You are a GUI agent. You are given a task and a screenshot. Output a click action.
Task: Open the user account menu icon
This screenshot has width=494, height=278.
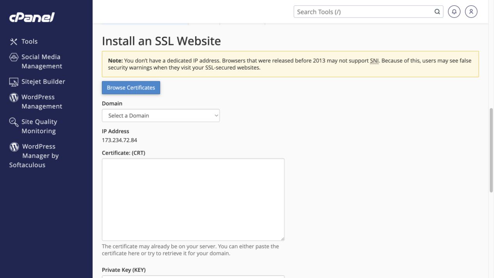click(471, 12)
